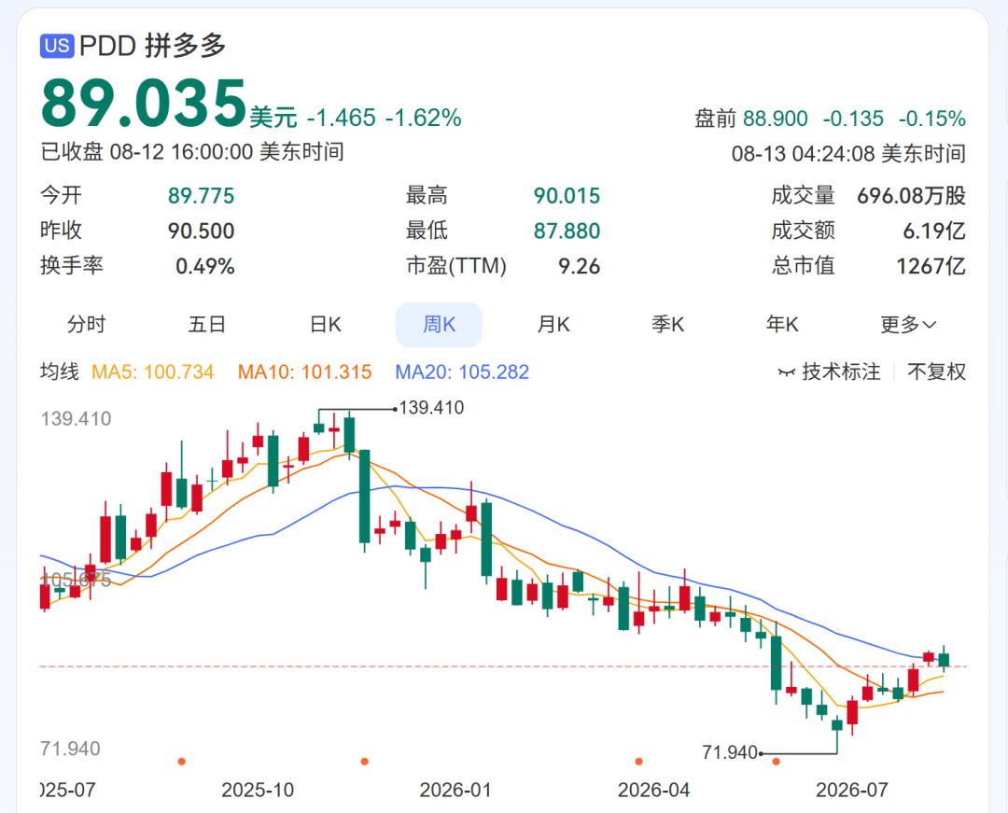Click the 成交额 value 6.19亿

[x=934, y=231]
